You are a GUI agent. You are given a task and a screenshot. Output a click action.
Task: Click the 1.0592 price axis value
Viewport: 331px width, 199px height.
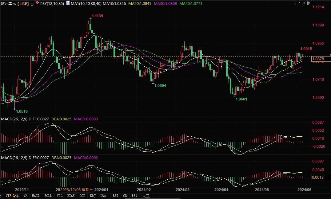click(318, 98)
